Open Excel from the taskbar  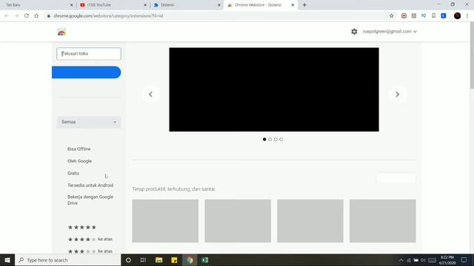(205, 260)
